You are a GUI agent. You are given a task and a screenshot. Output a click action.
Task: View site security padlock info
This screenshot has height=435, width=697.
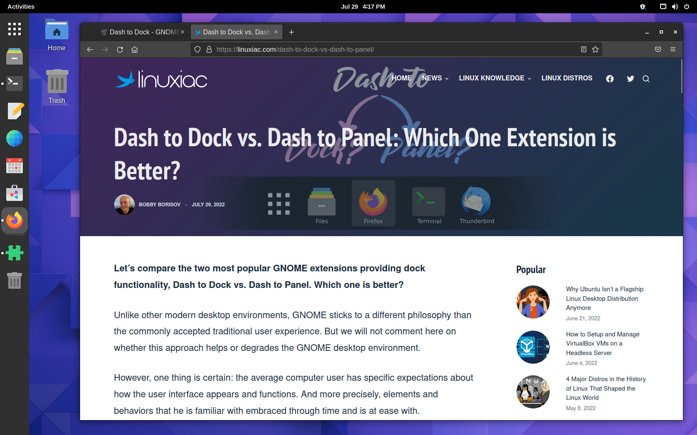(209, 49)
